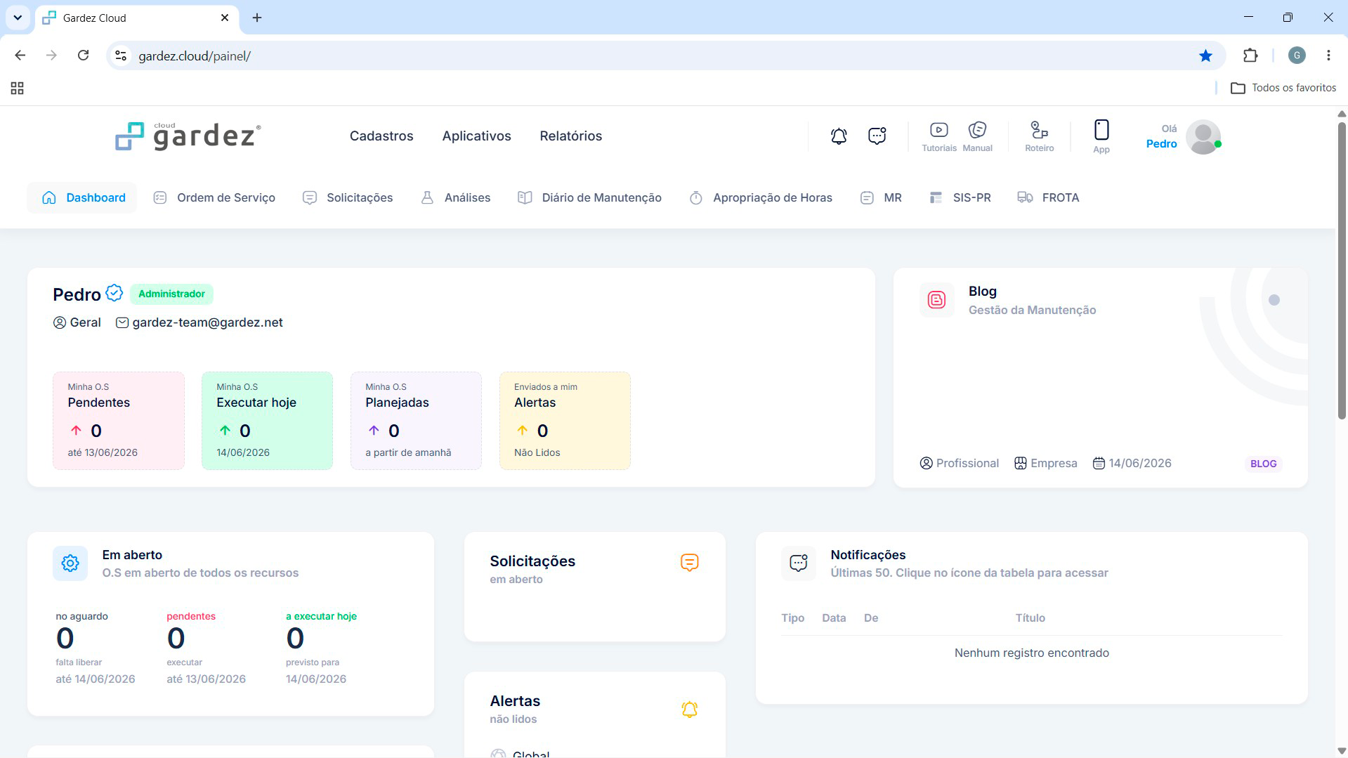Click the Pedro user avatar

pos(1203,137)
